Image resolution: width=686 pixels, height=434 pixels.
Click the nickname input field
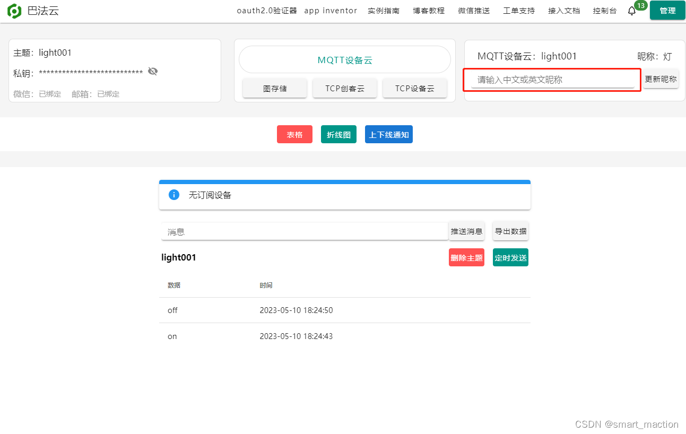(x=553, y=80)
